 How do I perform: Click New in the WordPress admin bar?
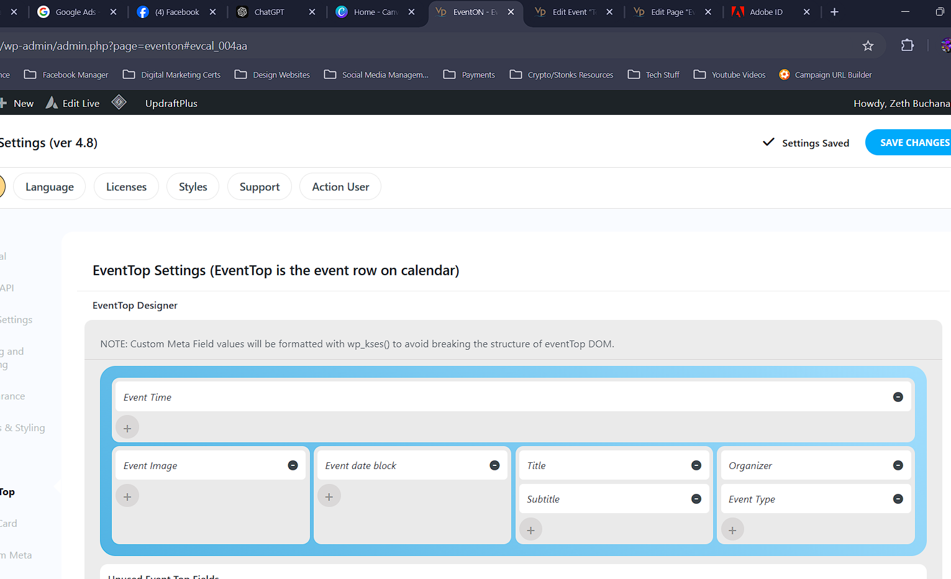(17, 103)
